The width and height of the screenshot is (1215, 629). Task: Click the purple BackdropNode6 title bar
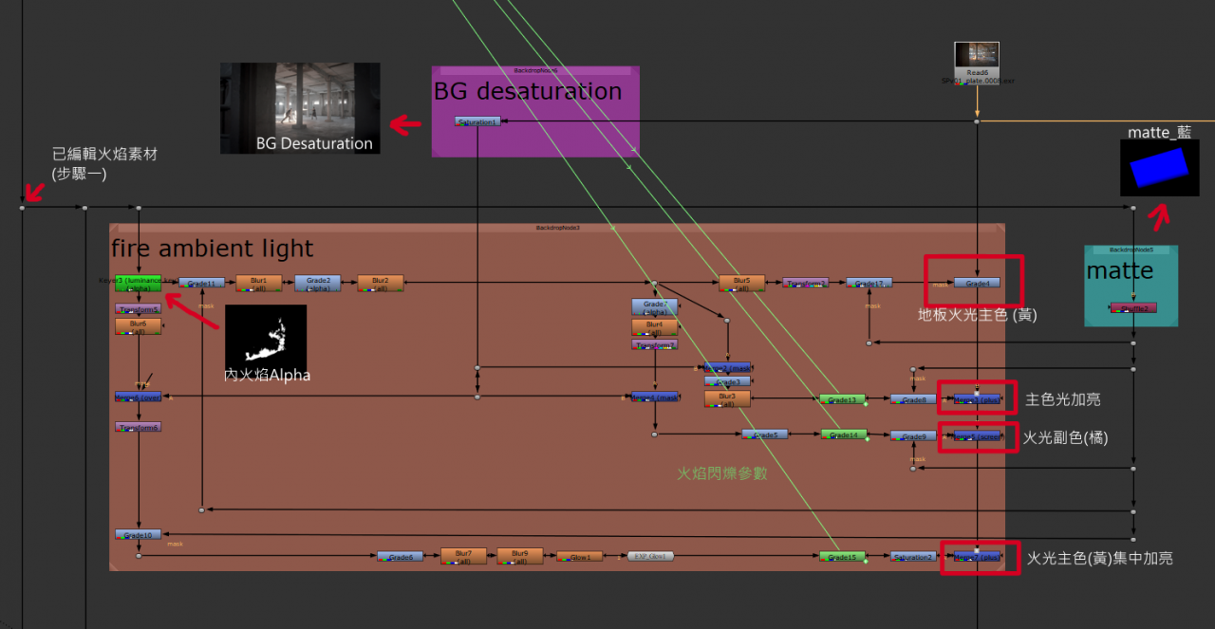[535, 70]
